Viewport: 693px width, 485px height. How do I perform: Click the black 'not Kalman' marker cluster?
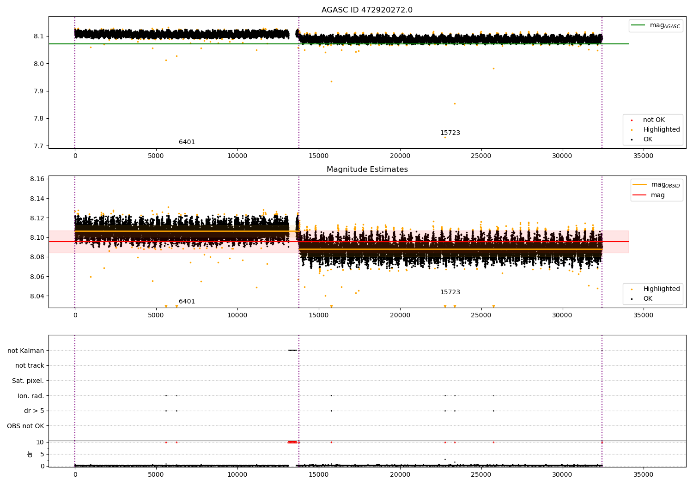click(292, 350)
